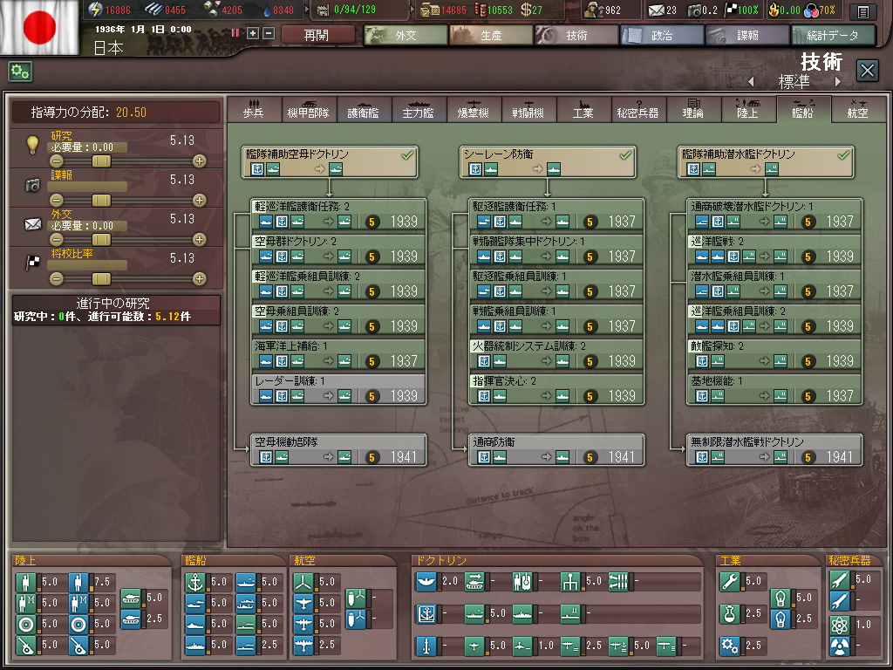Select 通商破壊潜水艦ドクトリン research item
This screenshot has width=893, height=670.
tap(775, 215)
